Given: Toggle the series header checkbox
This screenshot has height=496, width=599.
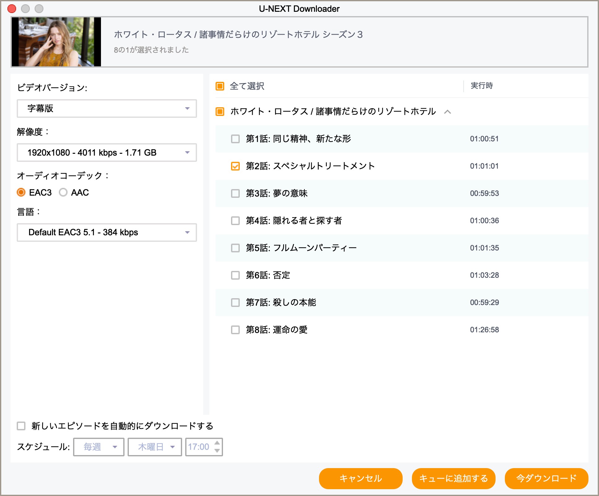Looking at the screenshot, I should tap(220, 111).
